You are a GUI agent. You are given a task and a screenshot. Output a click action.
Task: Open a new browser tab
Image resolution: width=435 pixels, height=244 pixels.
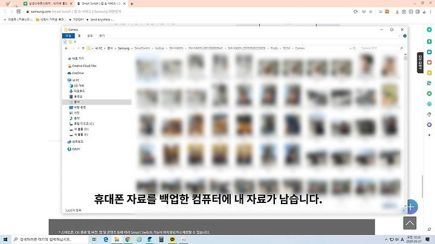pyautogui.click(x=132, y=4)
